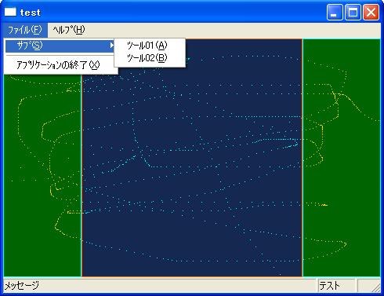The width and height of the screenshot is (384, 296).
Task: Click the right green panel with yellow dots
Action: click(x=342, y=158)
